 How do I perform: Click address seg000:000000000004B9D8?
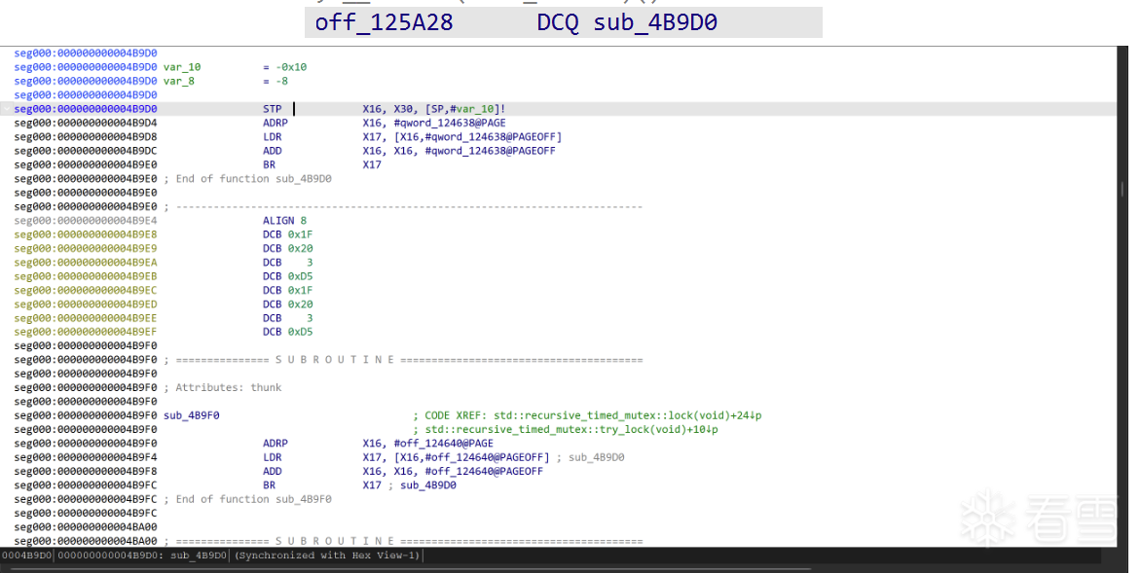click(x=85, y=137)
